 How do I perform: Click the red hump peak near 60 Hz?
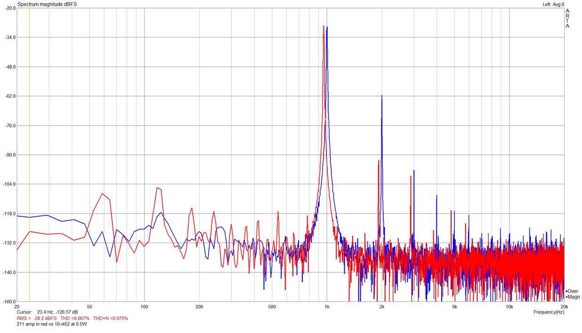pyautogui.click(x=102, y=193)
